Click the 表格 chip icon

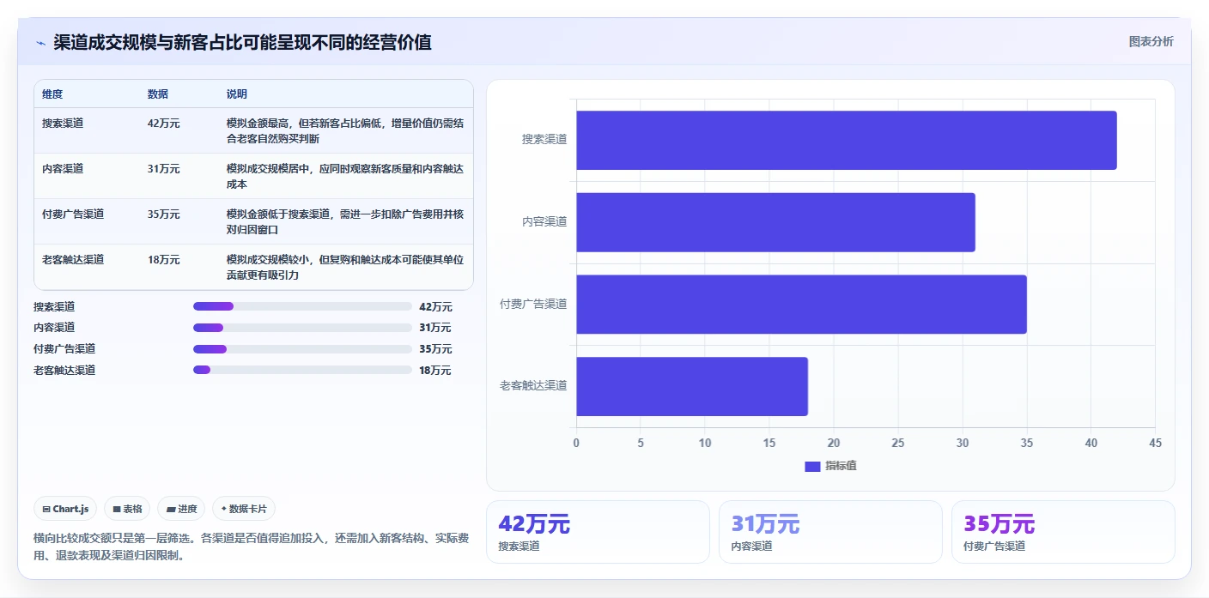click(x=117, y=509)
